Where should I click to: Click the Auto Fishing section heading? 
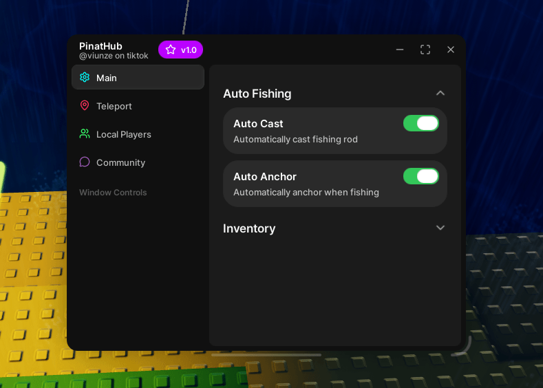click(x=257, y=94)
